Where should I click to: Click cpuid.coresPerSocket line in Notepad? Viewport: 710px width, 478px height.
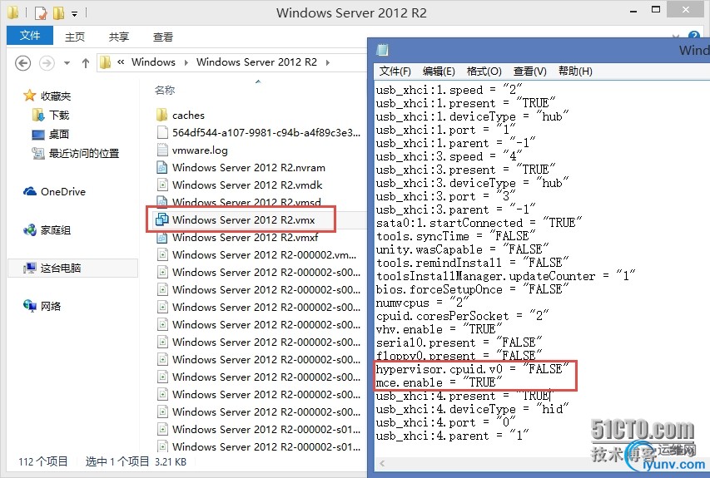[463, 316]
